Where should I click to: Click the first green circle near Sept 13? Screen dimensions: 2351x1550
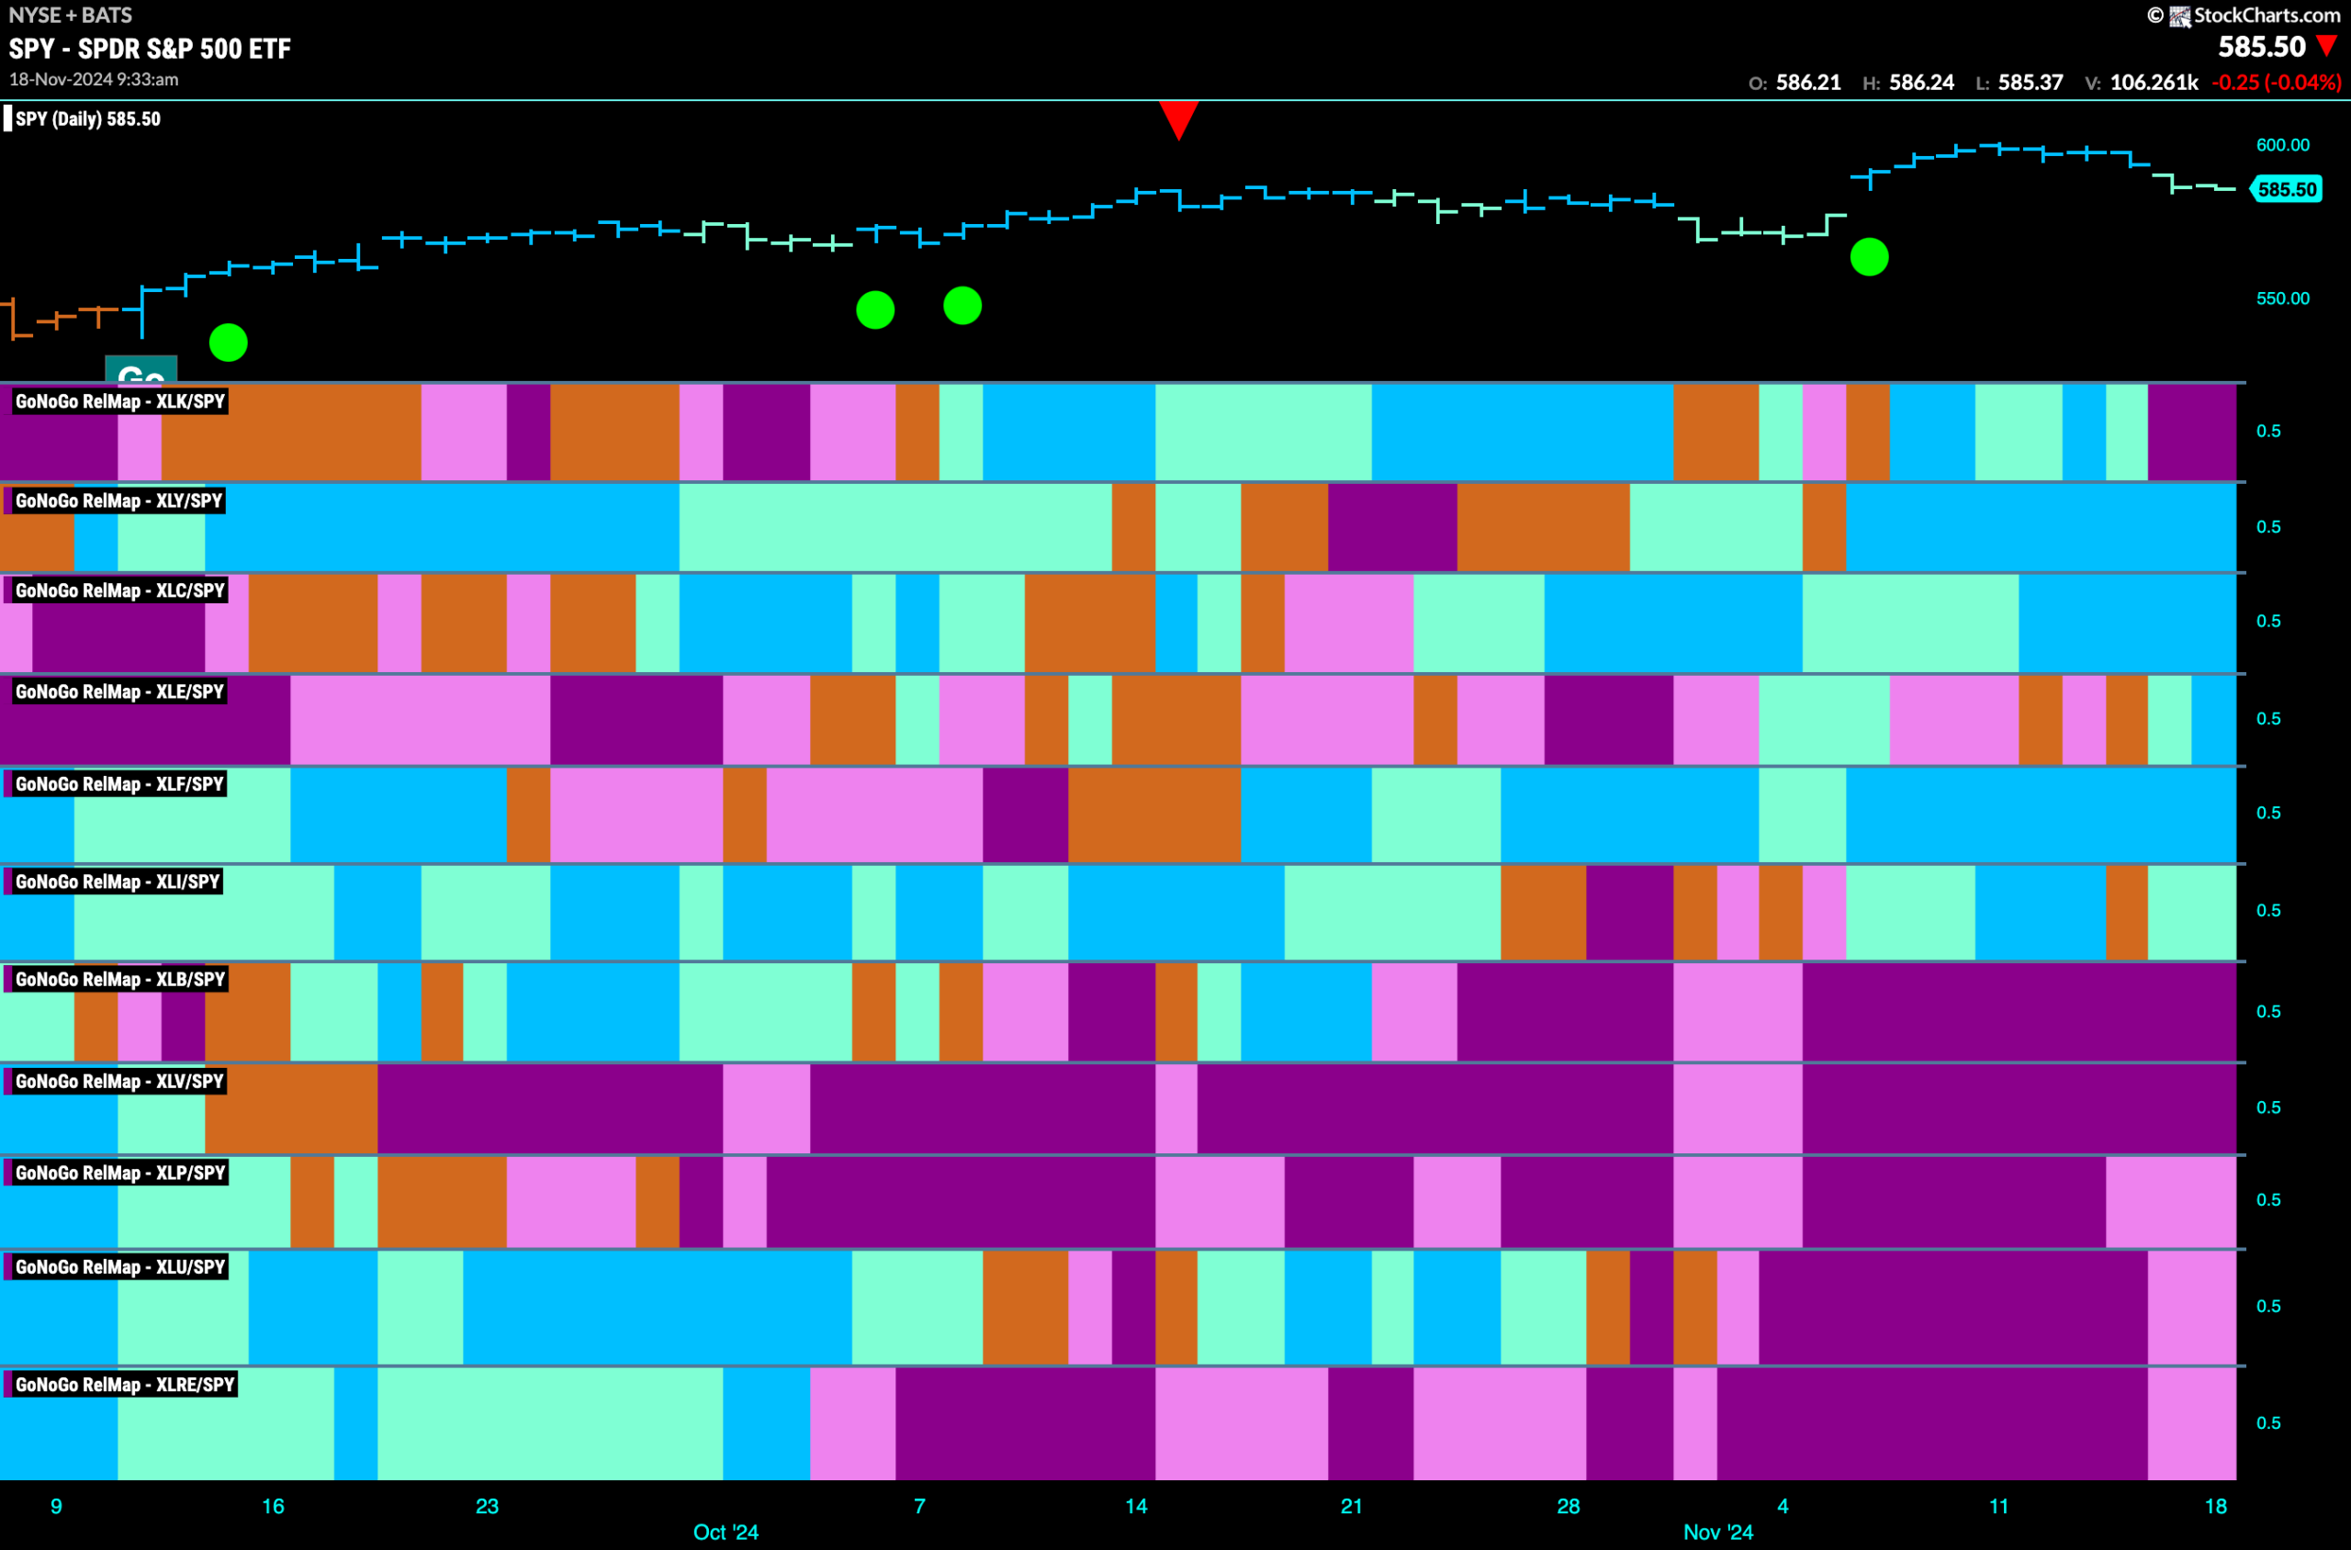[229, 343]
